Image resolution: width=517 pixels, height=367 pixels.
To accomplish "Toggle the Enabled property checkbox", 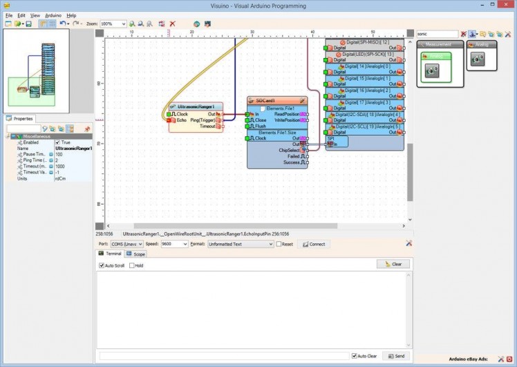I will [58, 142].
